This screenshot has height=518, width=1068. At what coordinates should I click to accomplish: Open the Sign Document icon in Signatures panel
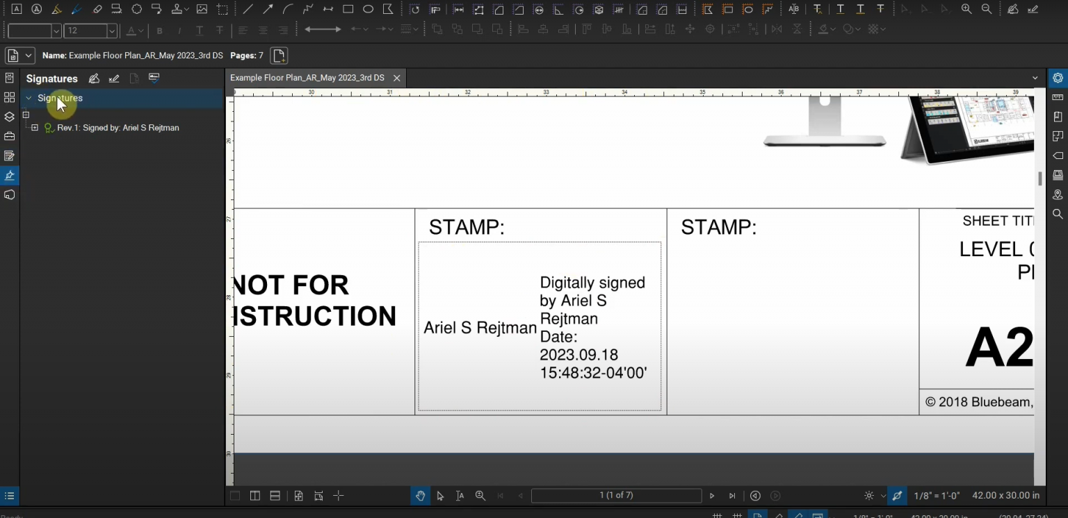(94, 78)
